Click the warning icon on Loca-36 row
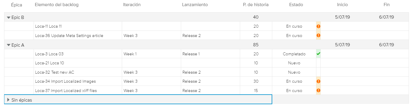The width and height of the screenshot is (411, 108). pos(318,36)
